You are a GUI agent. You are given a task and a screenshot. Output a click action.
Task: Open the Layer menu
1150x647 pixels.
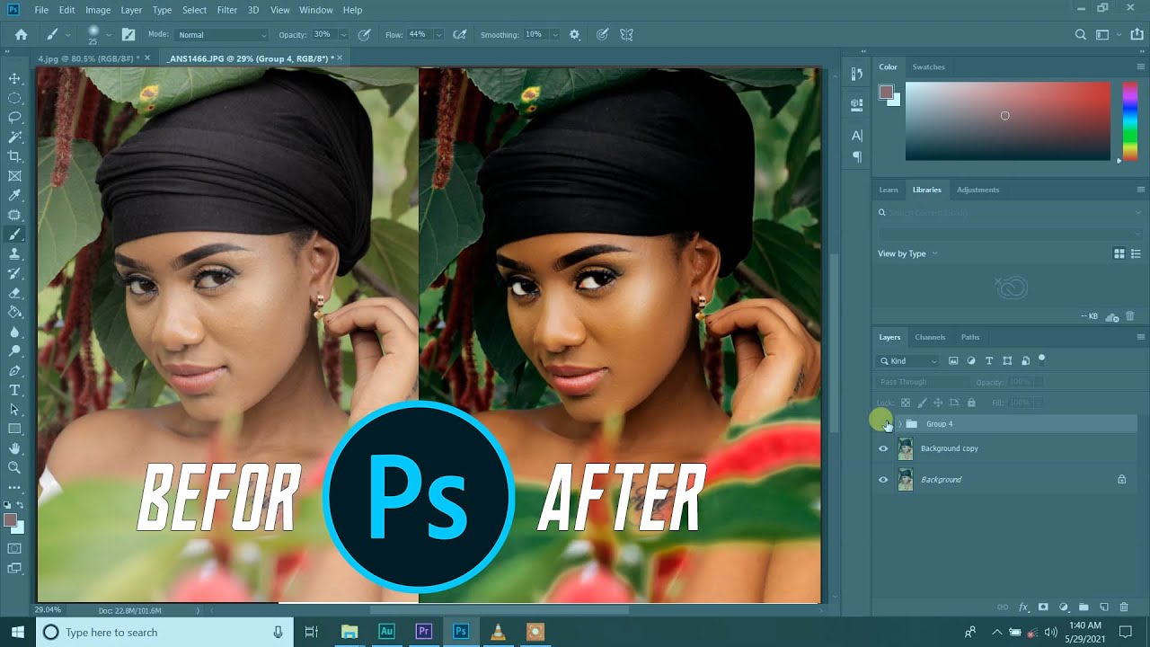[131, 10]
